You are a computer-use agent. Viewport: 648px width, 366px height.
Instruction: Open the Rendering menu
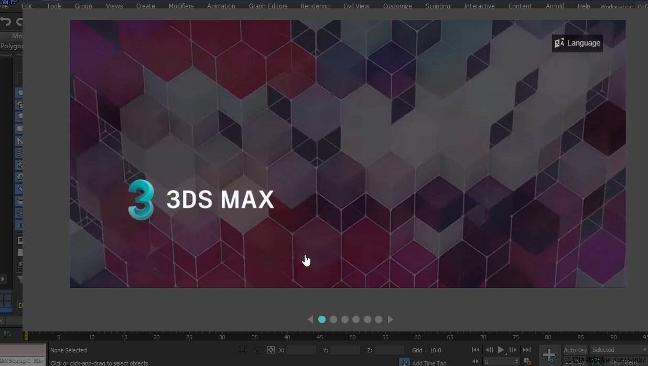315,6
